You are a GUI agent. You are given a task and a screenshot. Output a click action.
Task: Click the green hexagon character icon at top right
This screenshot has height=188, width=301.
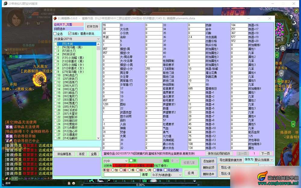pos(297,10)
